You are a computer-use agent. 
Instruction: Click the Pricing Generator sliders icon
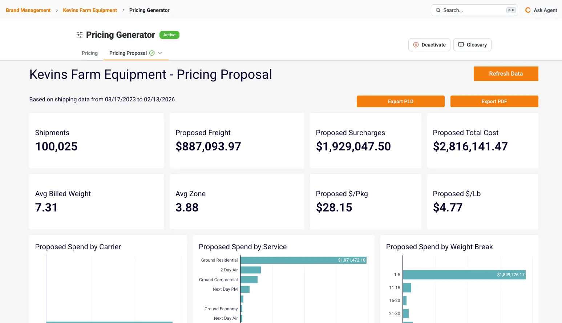coord(80,35)
